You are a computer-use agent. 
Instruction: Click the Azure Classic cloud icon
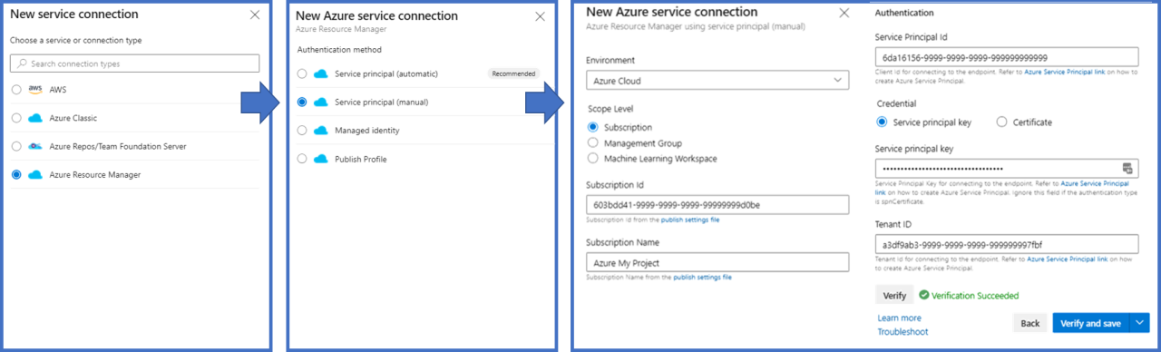coord(35,118)
